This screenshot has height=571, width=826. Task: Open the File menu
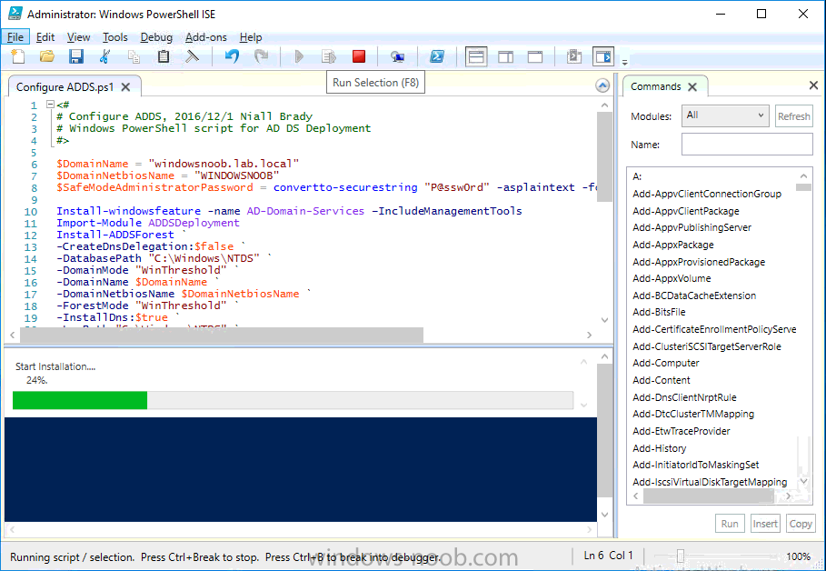[x=15, y=37]
